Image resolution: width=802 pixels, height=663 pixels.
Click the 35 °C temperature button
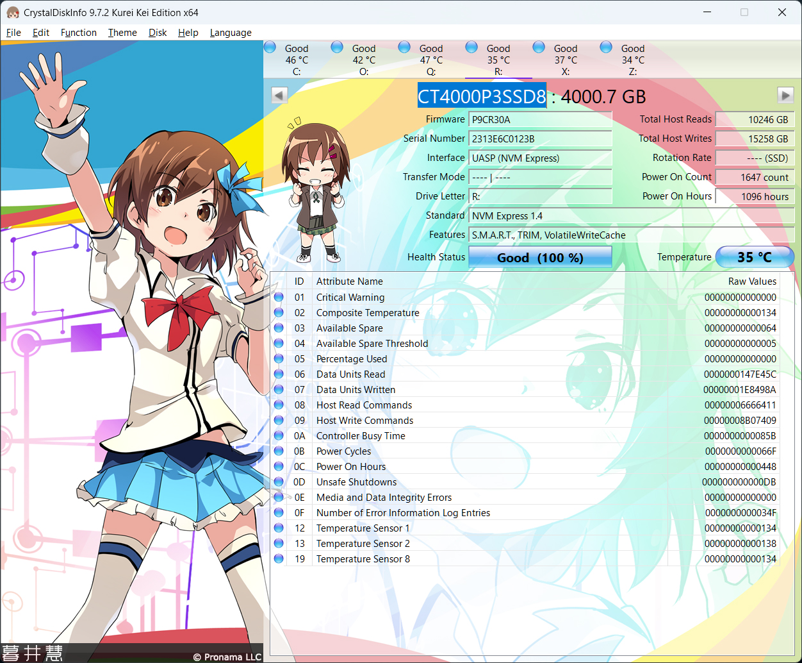[755, 257]
